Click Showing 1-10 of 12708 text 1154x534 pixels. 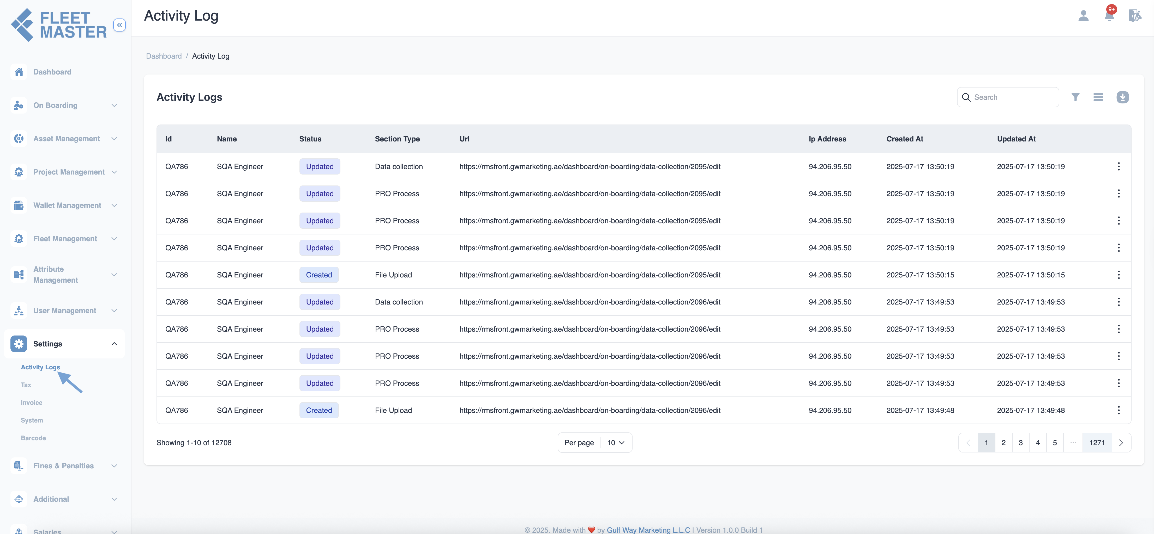pos(194,443)
